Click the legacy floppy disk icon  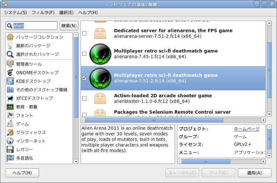pos(10,149)
